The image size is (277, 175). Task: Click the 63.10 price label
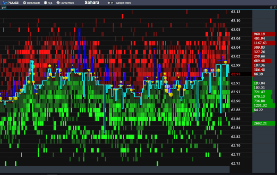235,21
